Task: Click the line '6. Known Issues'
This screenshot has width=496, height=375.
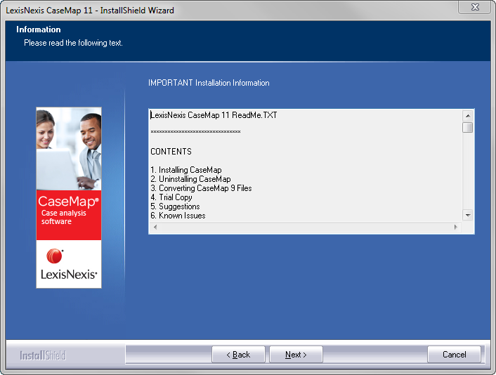Action: click(178, 216)
